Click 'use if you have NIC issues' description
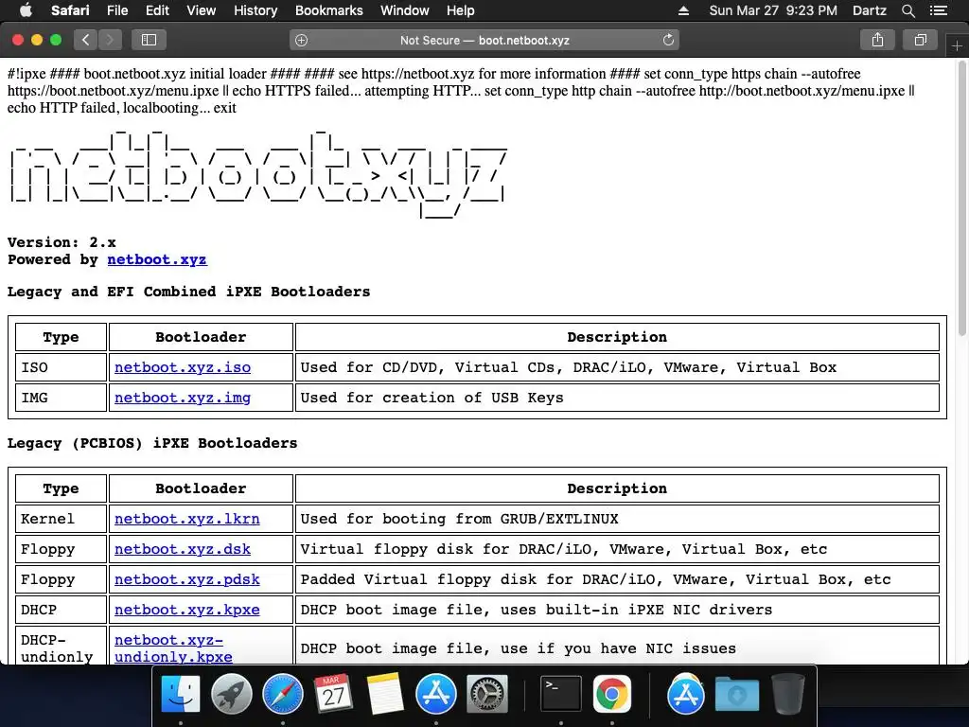 [x=617, y=647]
